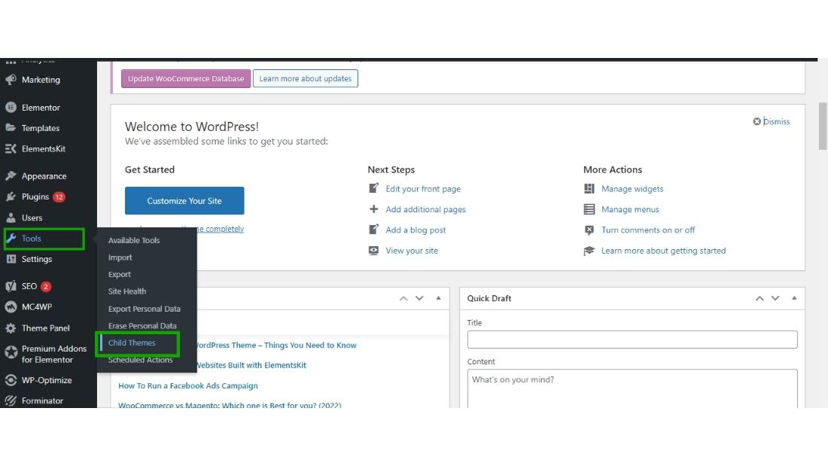Screen dimensions: 828x466
Task: Click the Templates folder icon
Action: 11,128
